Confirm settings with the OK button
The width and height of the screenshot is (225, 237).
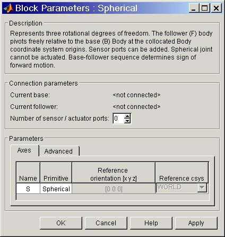[61, 223]
